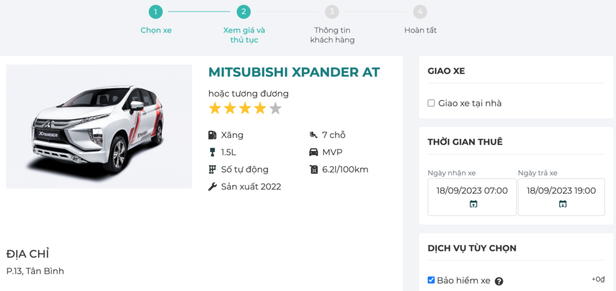
Task: Click the gearshift icon beside Số tự động
Action: (212, 170)
